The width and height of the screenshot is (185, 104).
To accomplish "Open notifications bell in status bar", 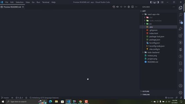I will point(181,98).
